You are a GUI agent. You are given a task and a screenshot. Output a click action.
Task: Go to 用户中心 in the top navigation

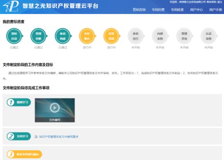pyautogui.click(x=196, y=9)
